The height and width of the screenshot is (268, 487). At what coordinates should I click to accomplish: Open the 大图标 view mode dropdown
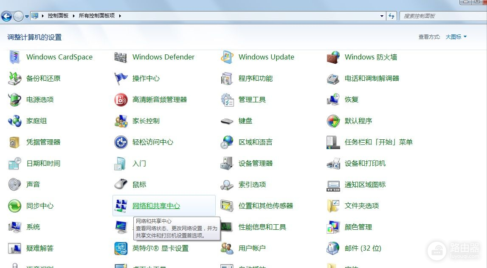pos(456,37)
